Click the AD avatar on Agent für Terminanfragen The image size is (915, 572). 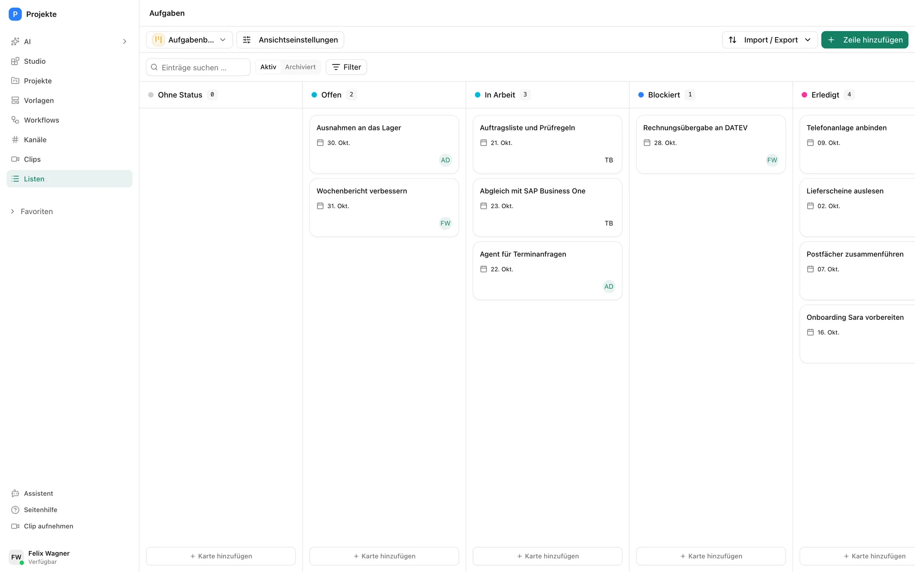point(608,286)
